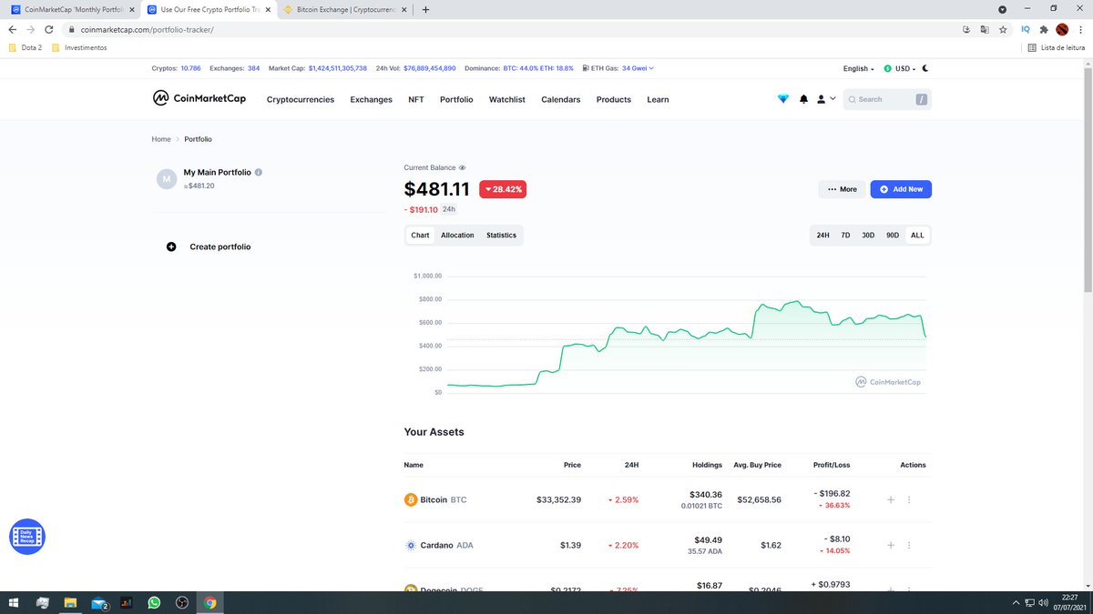Viewport: 1093px width, 614px height.
Task: Show hidden system tray icons
Action: pos(1016,602)
